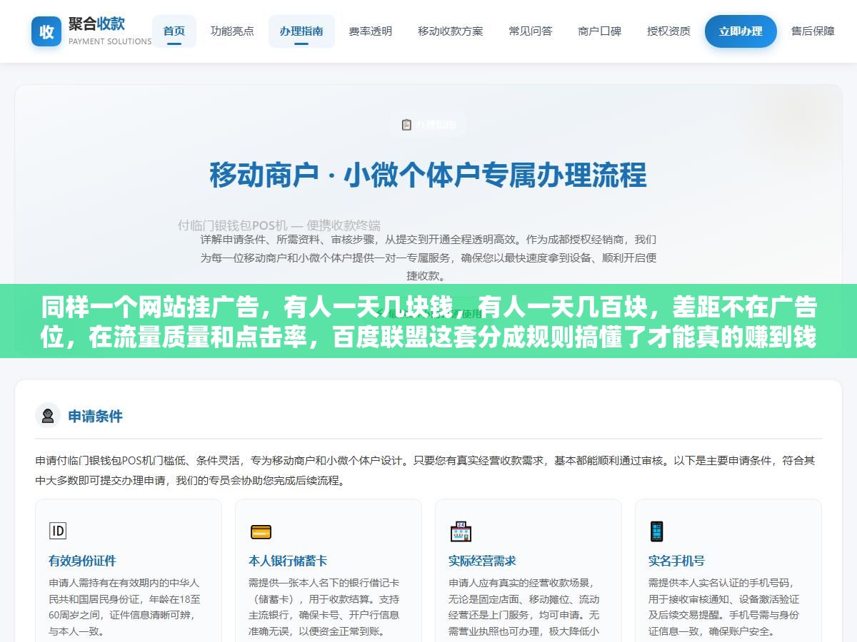
Task: Go to the 首页 nav tab
Action: 174,31
